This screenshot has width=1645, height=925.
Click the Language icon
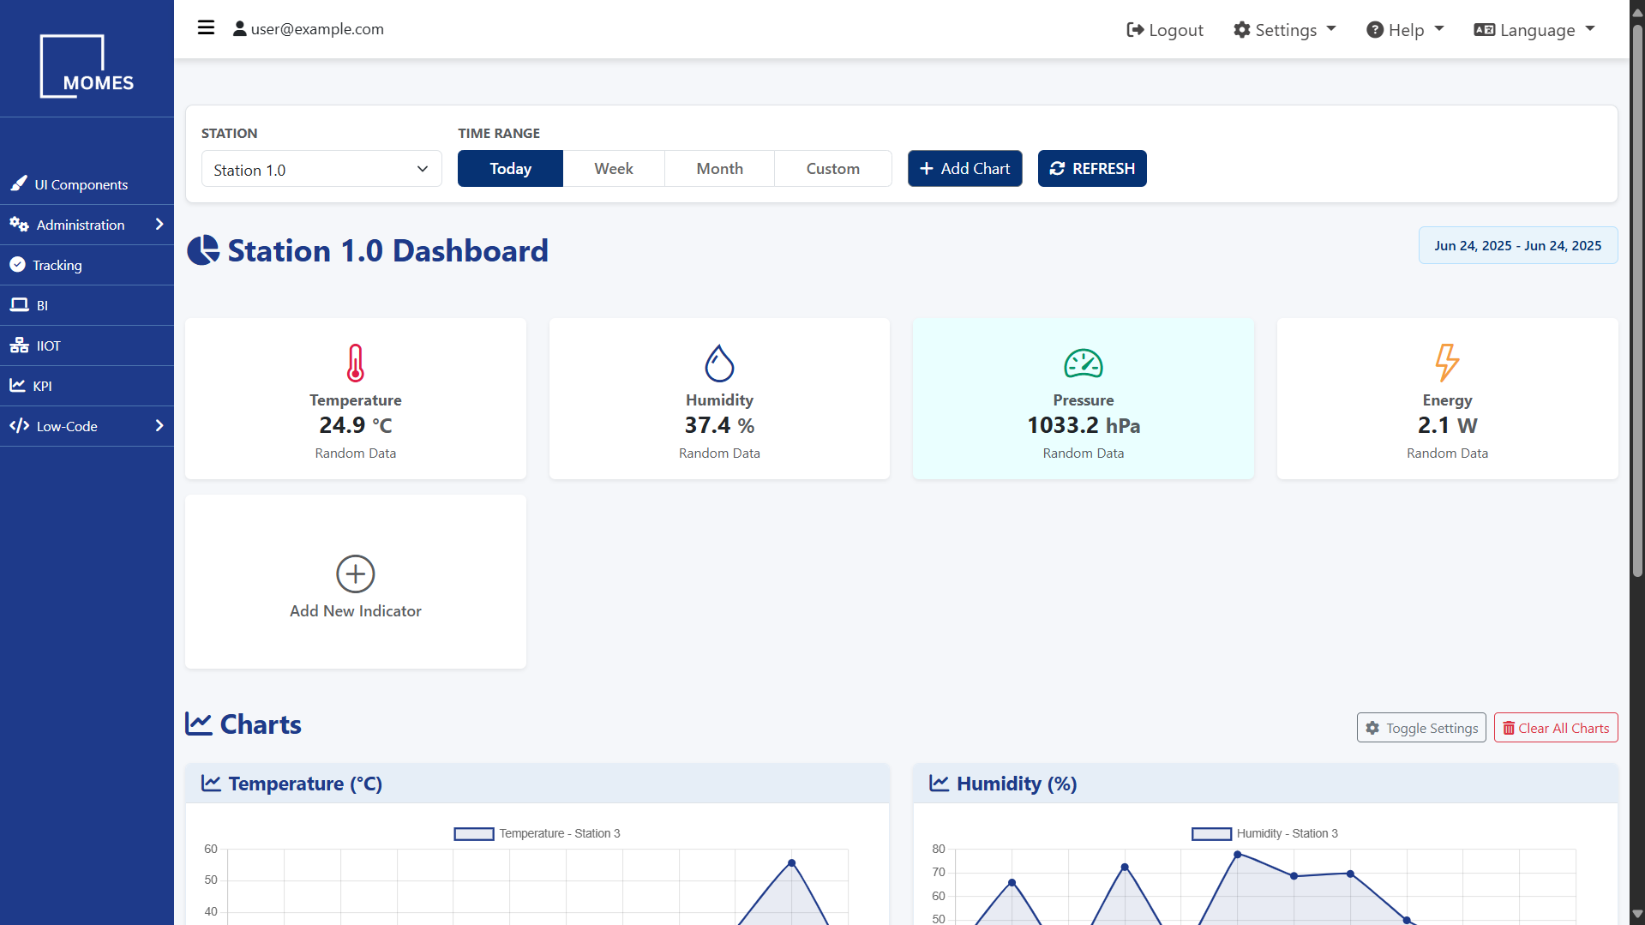(1485, 30)
